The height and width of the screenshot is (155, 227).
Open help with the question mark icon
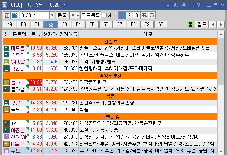[198, 5]
